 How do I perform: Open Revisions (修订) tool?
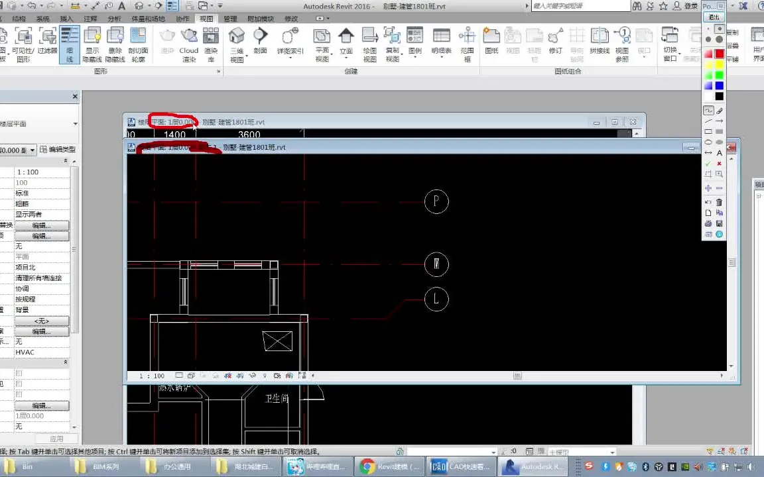(x=556, y=41)
